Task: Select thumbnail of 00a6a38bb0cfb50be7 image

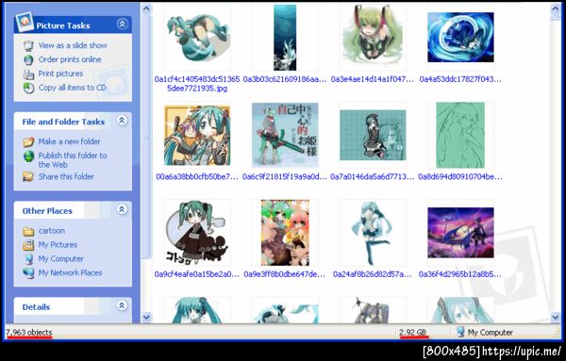Action: tap(197, 135)
